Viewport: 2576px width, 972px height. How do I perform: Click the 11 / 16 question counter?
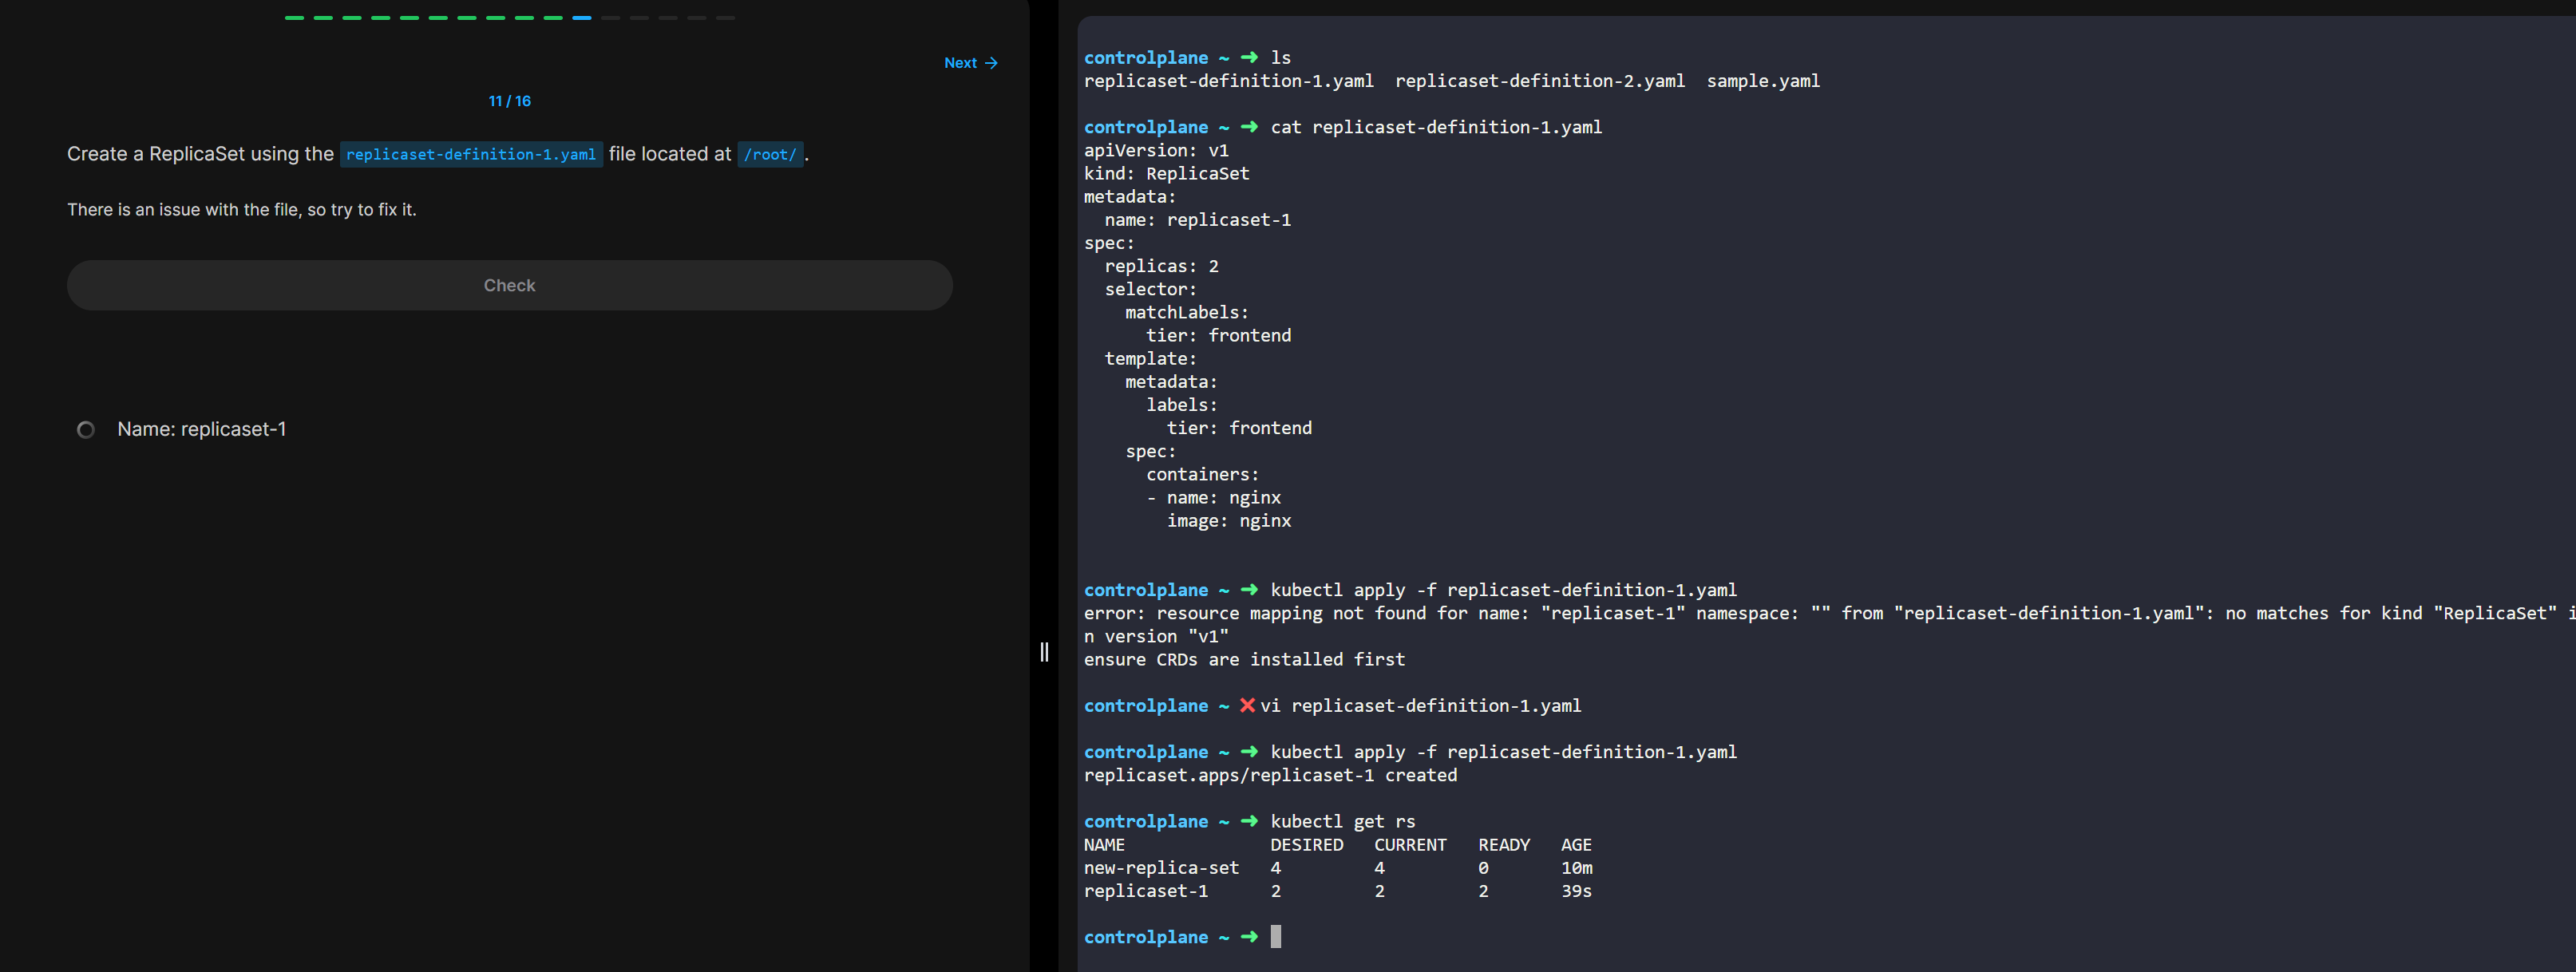click(509, 101)
